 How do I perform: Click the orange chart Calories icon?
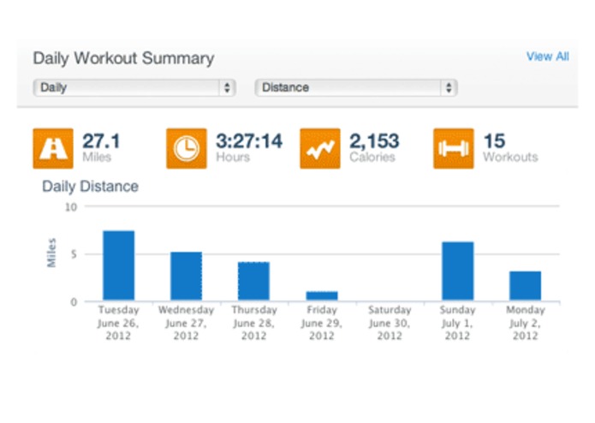(x=320, y=148)
